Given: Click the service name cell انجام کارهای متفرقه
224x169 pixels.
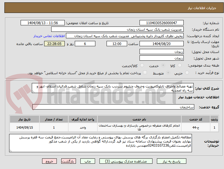Looking at the screenshot, I should (139, 127).
